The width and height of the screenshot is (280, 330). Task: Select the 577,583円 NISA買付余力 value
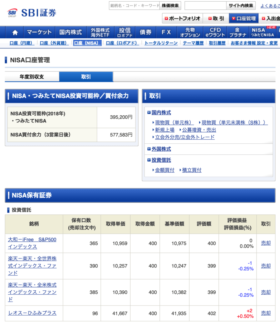pyautogui.click(x=121, y=135)
